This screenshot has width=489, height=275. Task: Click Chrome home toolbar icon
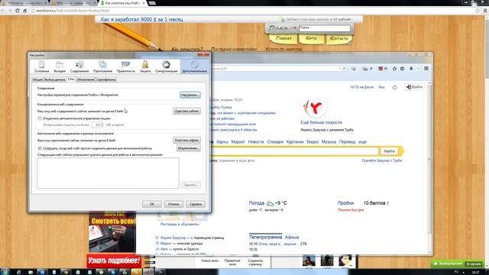(x=25, y=11)
